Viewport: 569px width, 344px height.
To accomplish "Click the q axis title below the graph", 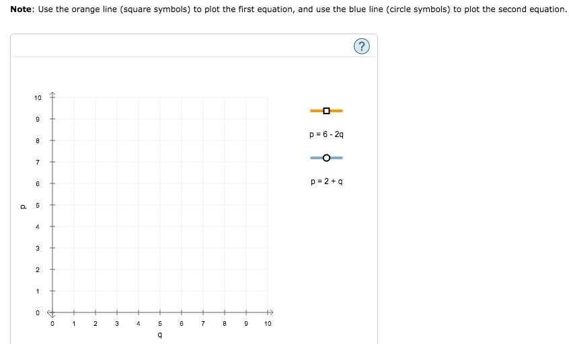I will (x=159, y=335).
